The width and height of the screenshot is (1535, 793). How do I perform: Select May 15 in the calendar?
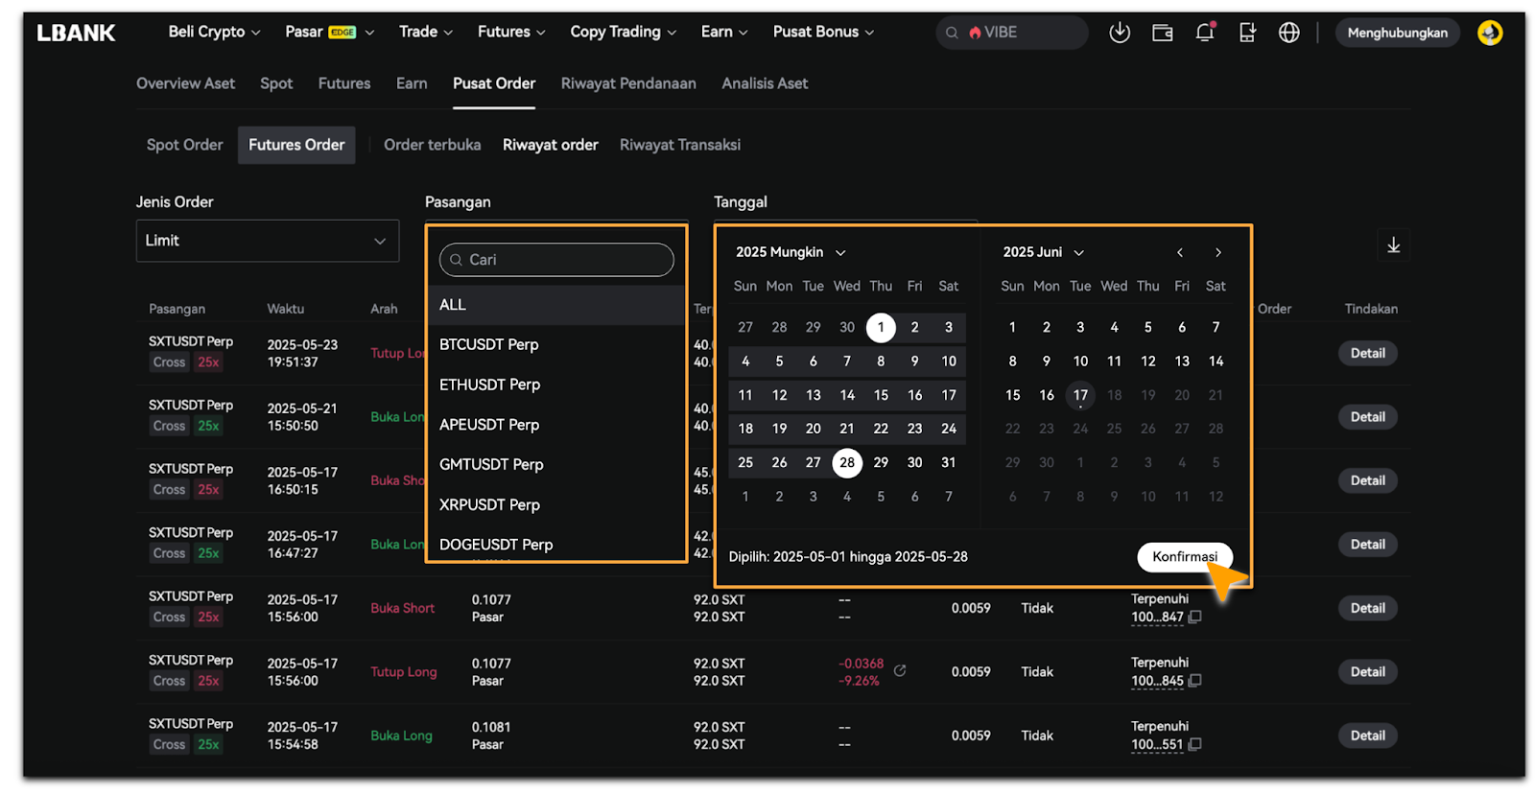881,395
